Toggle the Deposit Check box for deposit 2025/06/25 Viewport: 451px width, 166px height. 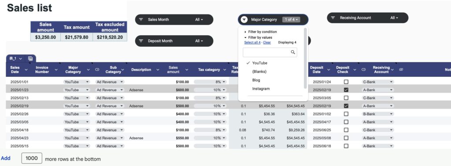point(346,130)
